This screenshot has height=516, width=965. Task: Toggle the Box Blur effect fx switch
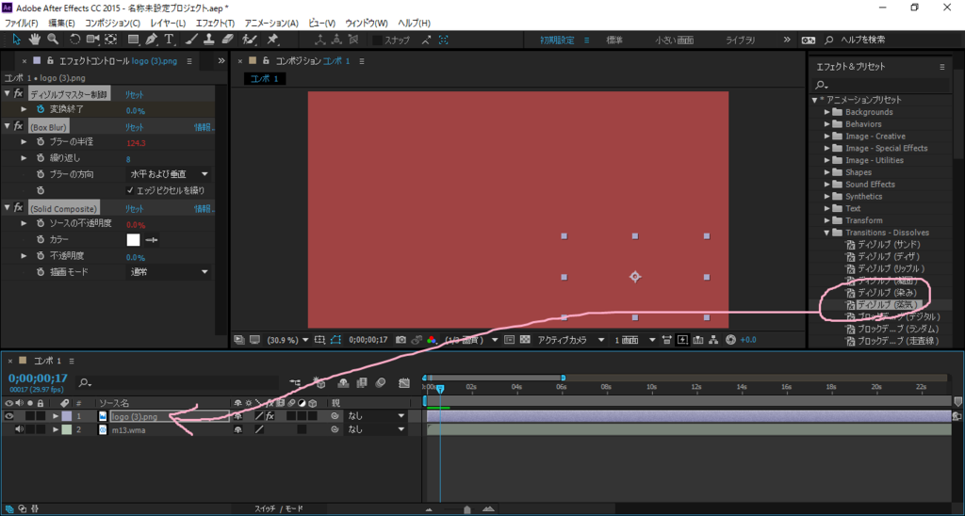click(19, 127)
